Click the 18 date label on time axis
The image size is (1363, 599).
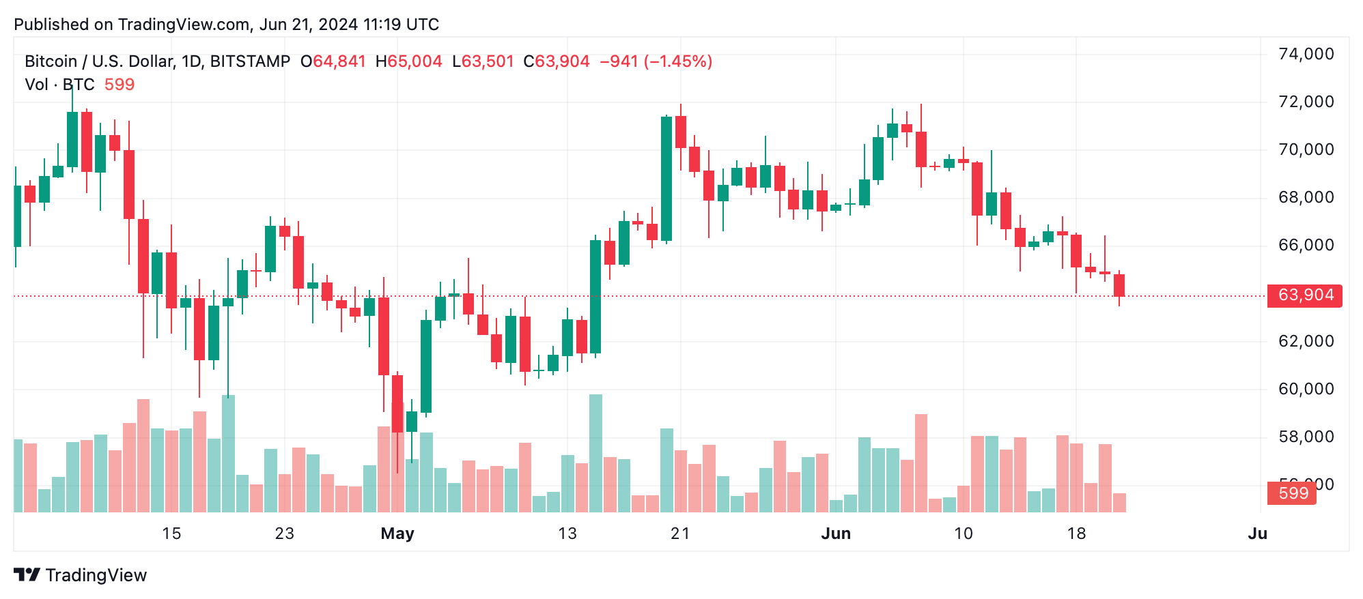[1076, 534]
